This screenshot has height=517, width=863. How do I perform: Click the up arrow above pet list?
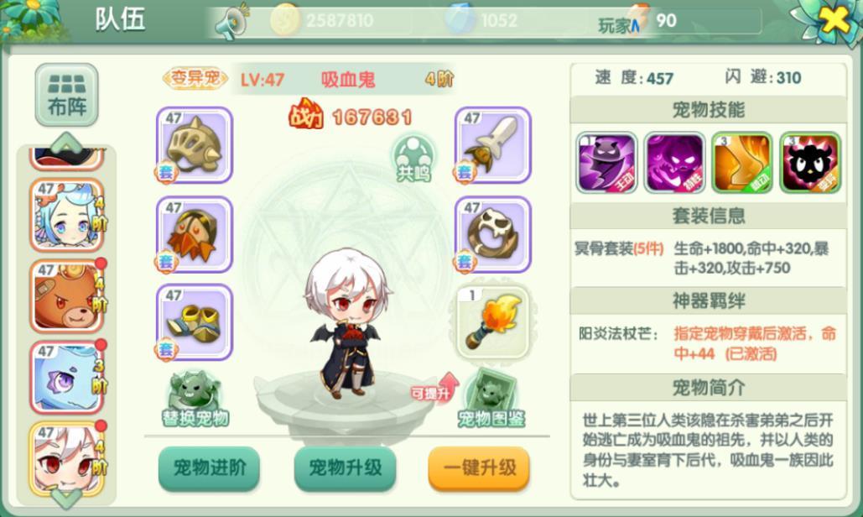point(66,142)
